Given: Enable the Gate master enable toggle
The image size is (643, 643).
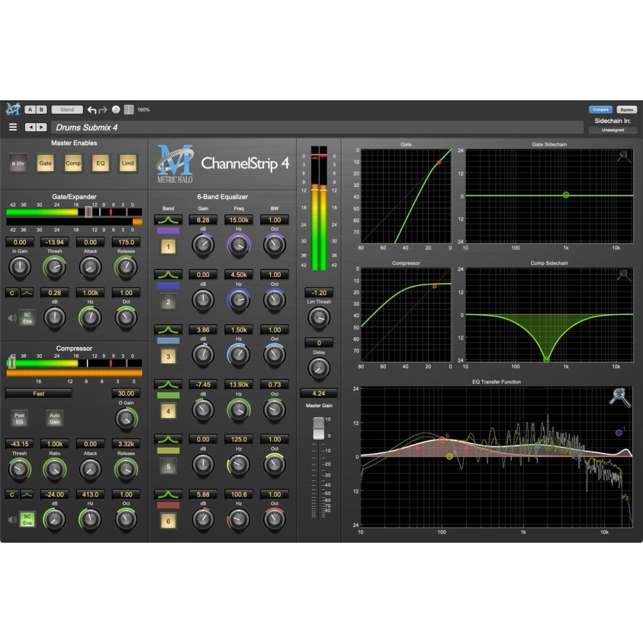Looking at the screenshot, I should (45, 164).
